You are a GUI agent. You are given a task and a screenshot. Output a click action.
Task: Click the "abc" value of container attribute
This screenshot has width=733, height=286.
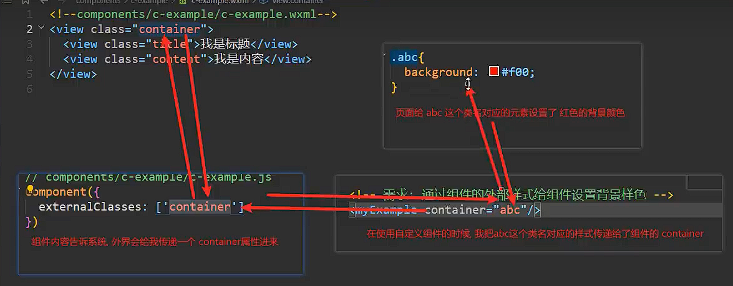[510, 211]
